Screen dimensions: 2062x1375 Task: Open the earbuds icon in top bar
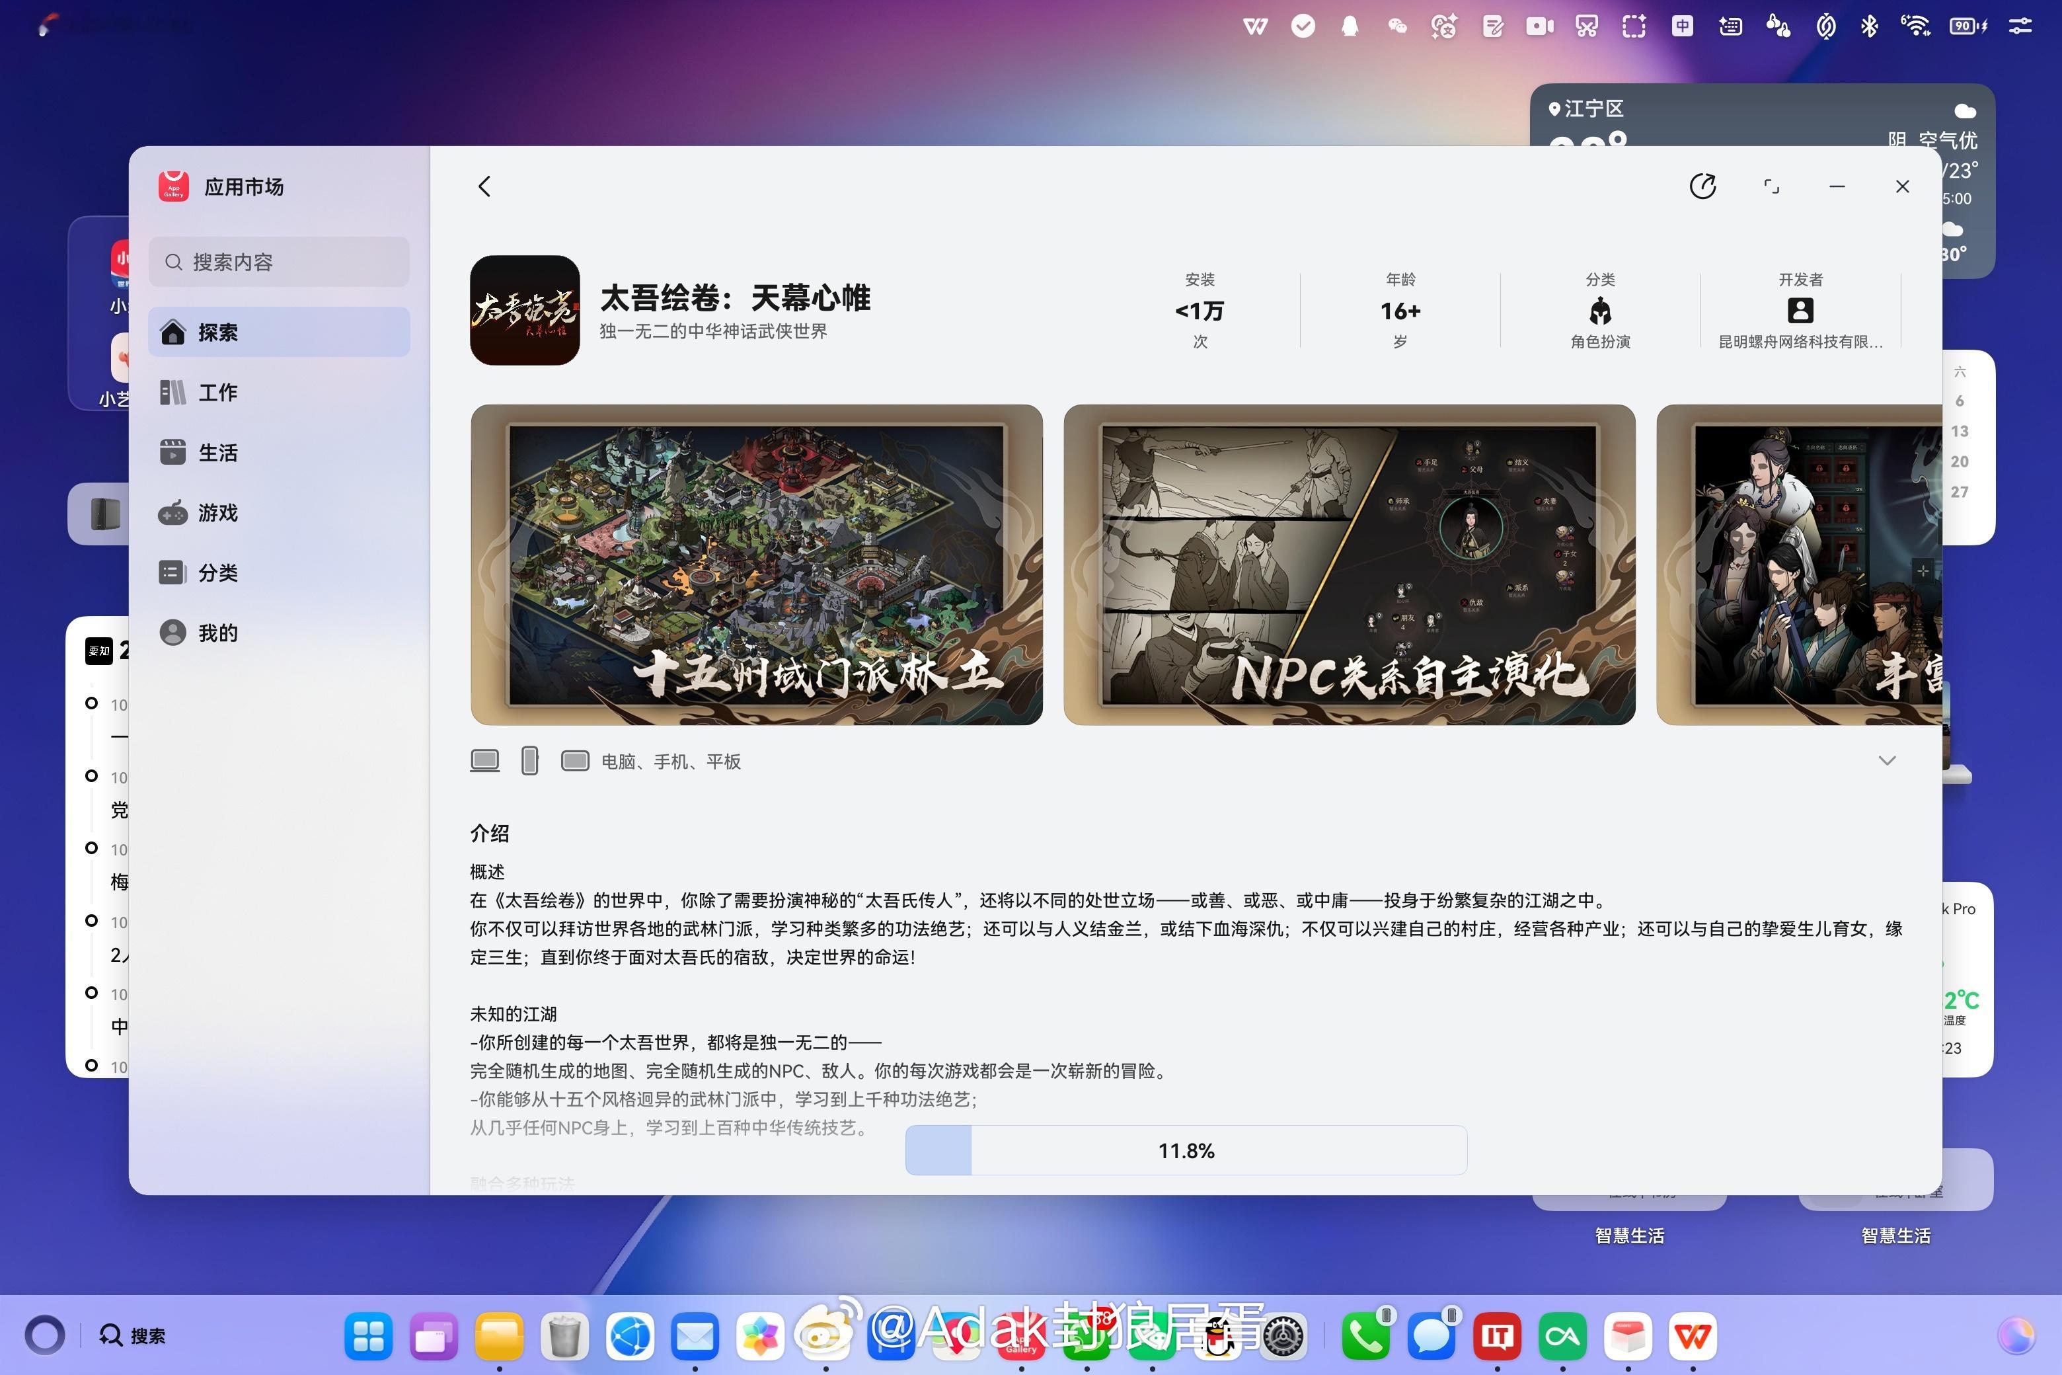[1778, 26]
